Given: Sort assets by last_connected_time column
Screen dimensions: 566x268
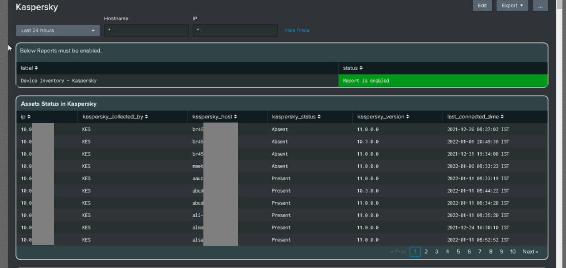Looking at the screenshot, I should coord(476,117).
